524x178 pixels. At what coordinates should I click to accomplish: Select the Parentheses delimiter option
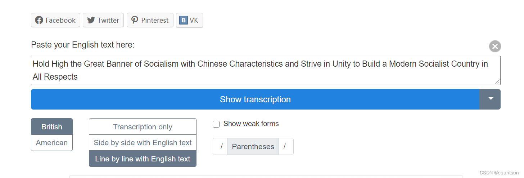pyautogui.click(x=253, y=147)
